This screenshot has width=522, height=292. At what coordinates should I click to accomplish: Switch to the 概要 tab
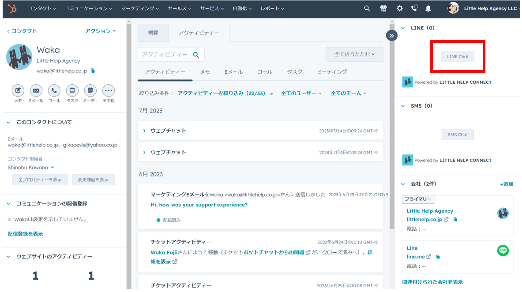pos(153,33)
